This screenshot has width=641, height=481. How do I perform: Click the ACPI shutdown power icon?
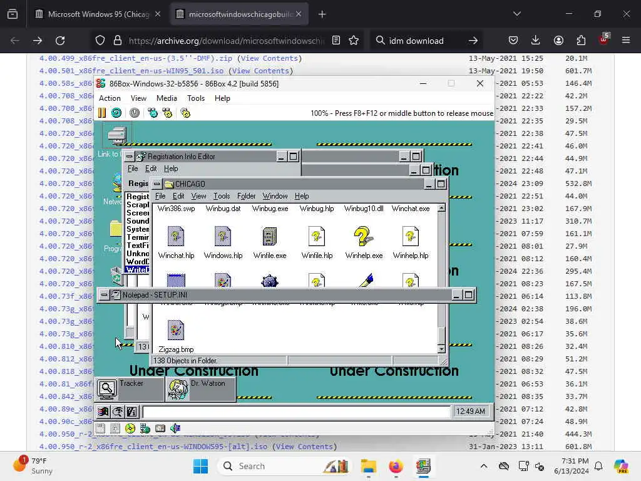click(134, 113)
